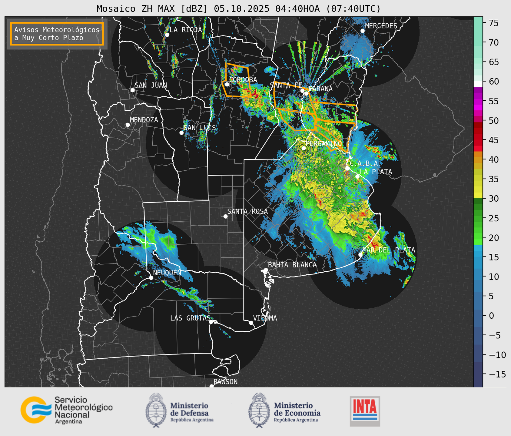
Task: Click the Ministerio de Defensa coat of arms
Action: point(156,410)
